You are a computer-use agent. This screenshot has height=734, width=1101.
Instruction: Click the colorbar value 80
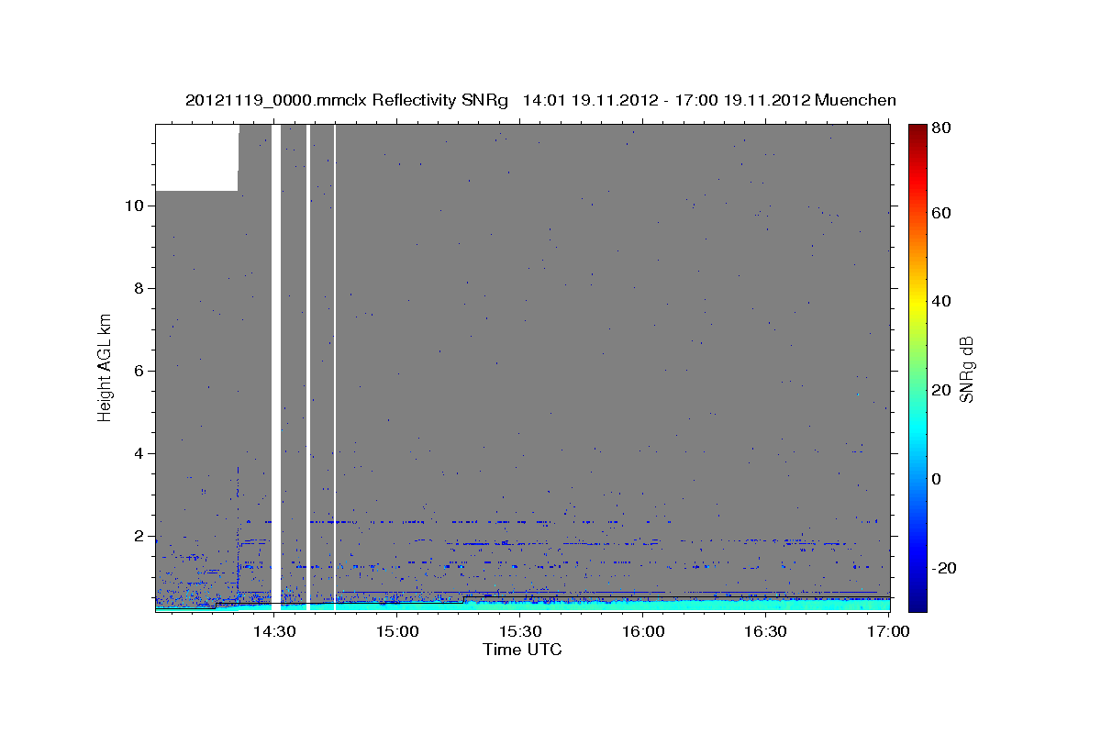[x=941, y=128]
